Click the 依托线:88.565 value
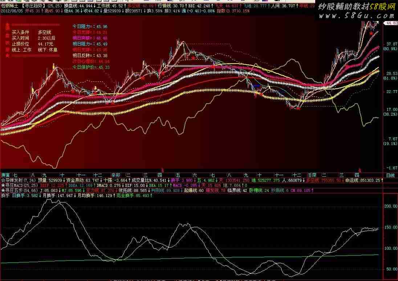This screenshot has height=281, width=398. click(x=133, y=190)
